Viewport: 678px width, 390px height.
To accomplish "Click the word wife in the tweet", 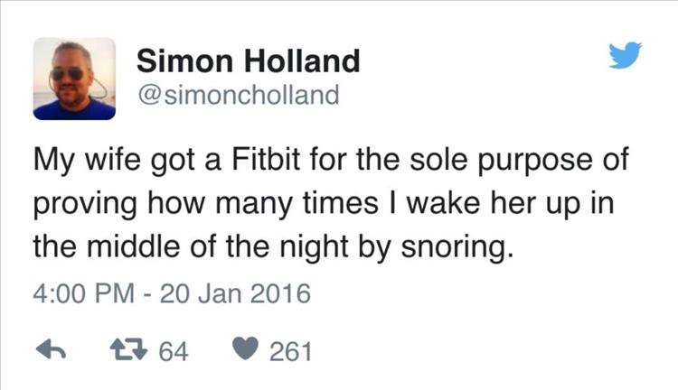I will pos(113,160).
